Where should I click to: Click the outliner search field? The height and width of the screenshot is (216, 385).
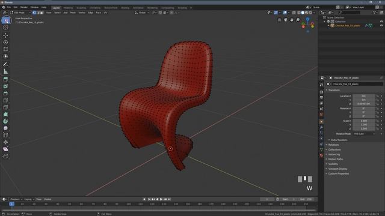(350, 13)
